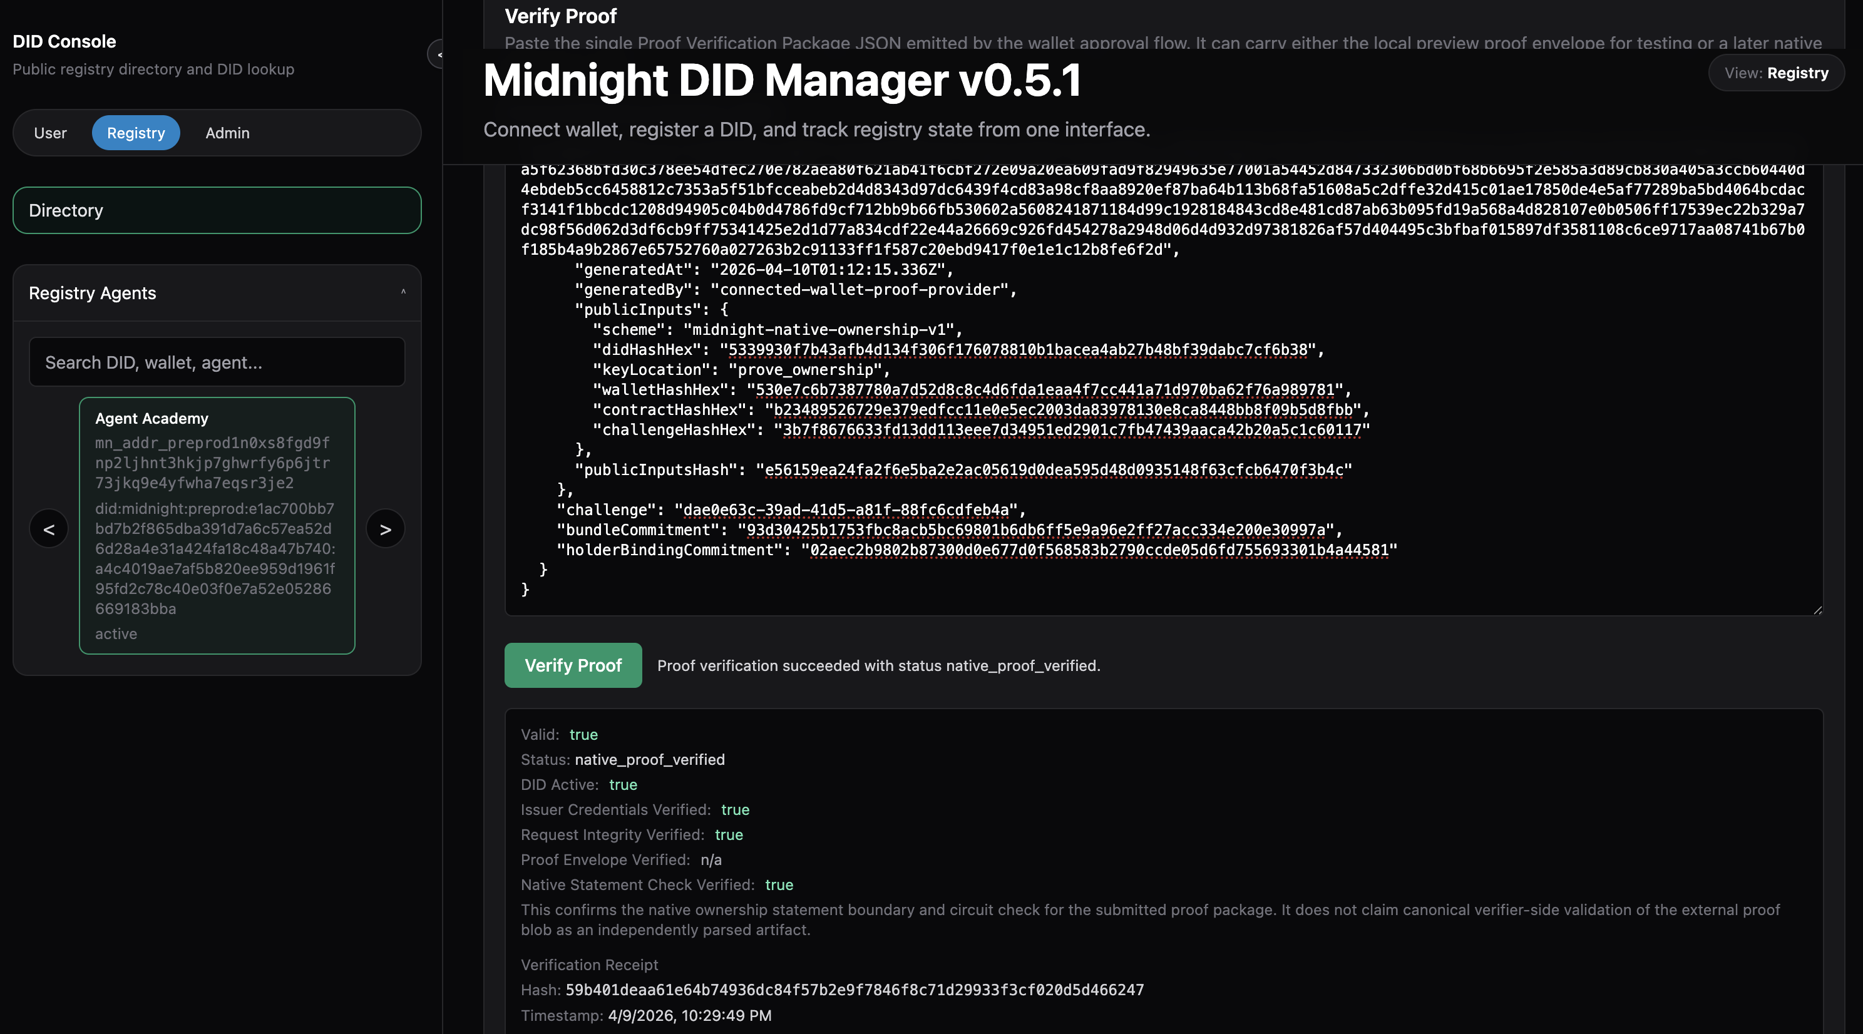Viewport: 1863px width, 1034px height.
Task: Grab the textarea resize handle
Action: (1817, 610)
